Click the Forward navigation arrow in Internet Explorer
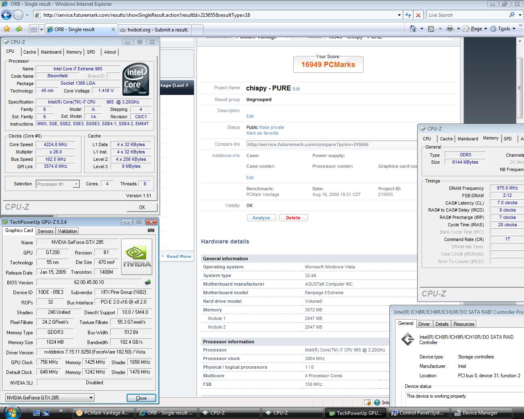 coord(18,15)
